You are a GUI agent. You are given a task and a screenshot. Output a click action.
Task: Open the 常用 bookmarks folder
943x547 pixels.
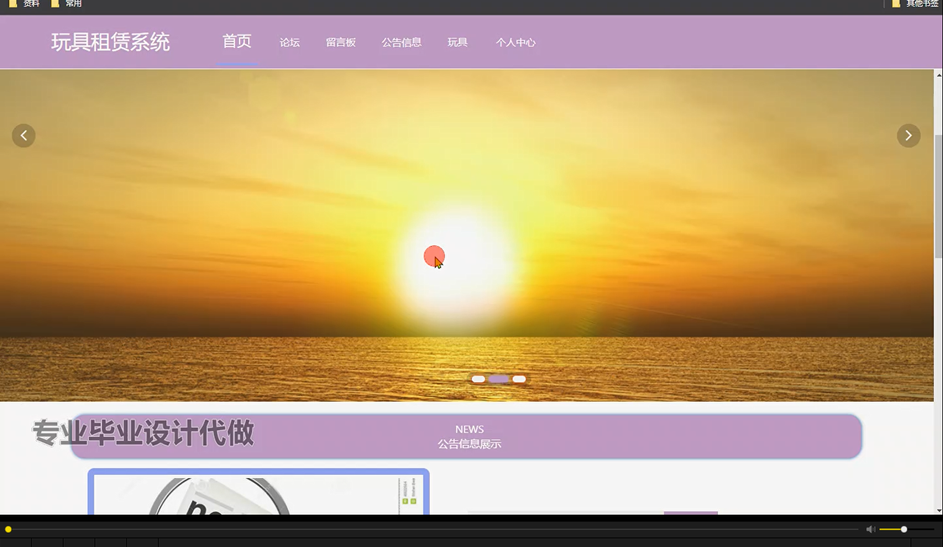(x=67, y=4)
